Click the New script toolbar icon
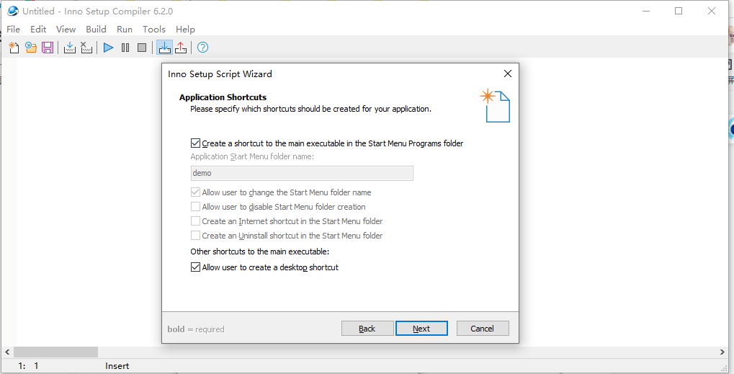The height and width of the screenshot is (374, 734). (x=14, y=48)
